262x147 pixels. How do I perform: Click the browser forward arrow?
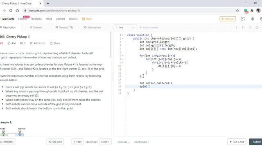5,11
